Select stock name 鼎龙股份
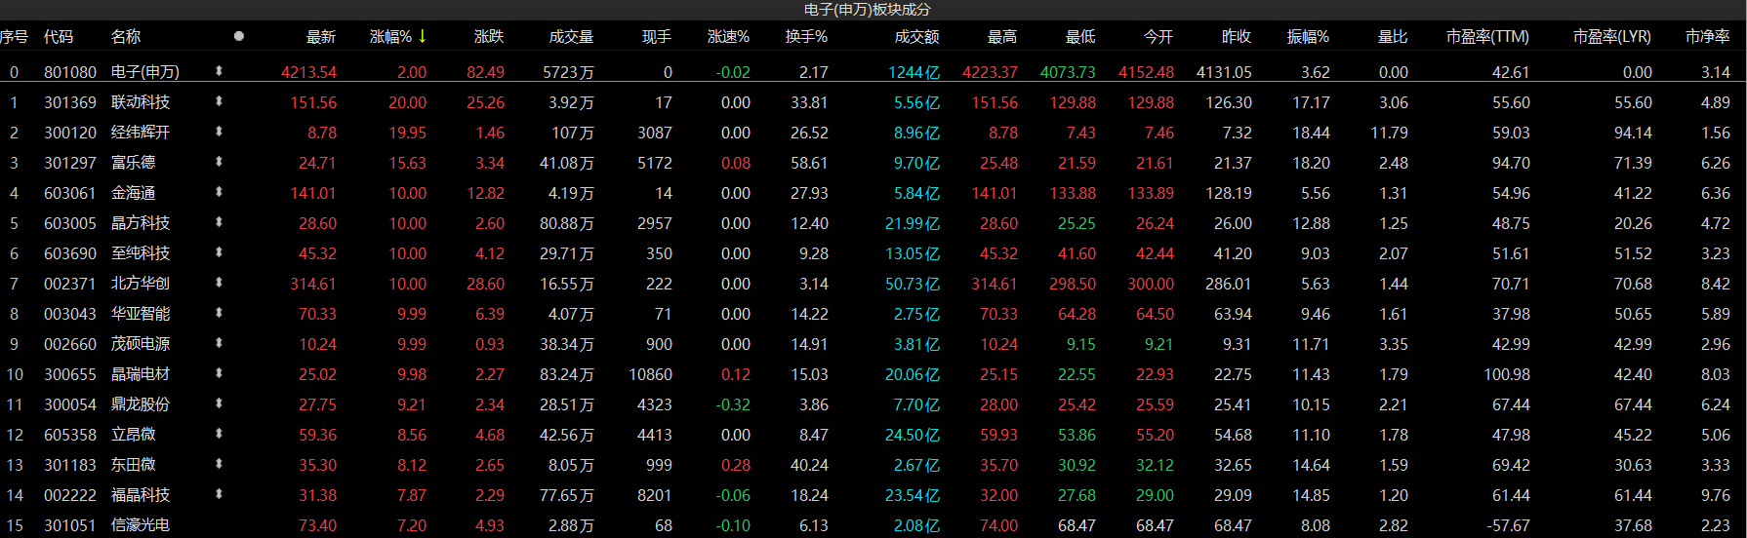The height and width of the screenshot is (538, 1747). (x=141, y=404)
